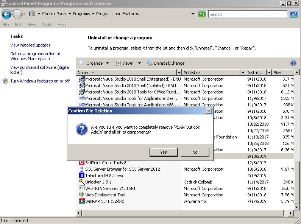301x224 pixels.
Task: Click the WCF RIA Services icon
Action: point(81,188)
